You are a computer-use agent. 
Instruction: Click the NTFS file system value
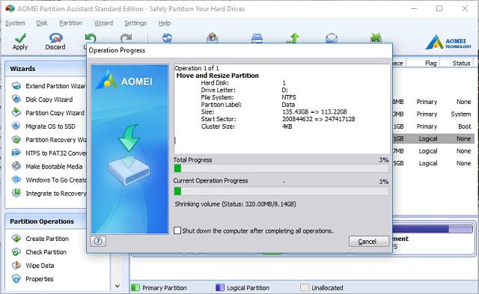coord(289,97)
